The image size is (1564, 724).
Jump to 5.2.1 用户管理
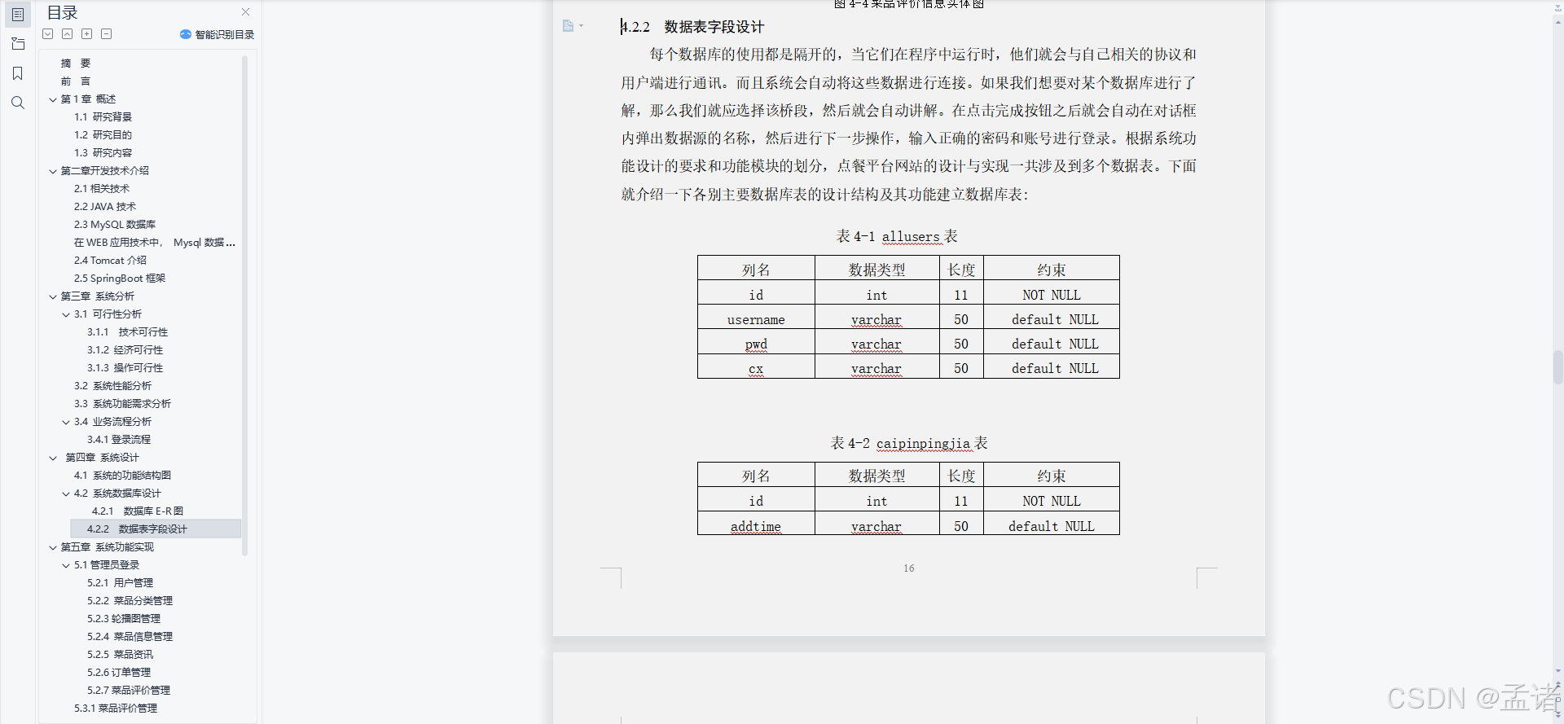[121, 583]
